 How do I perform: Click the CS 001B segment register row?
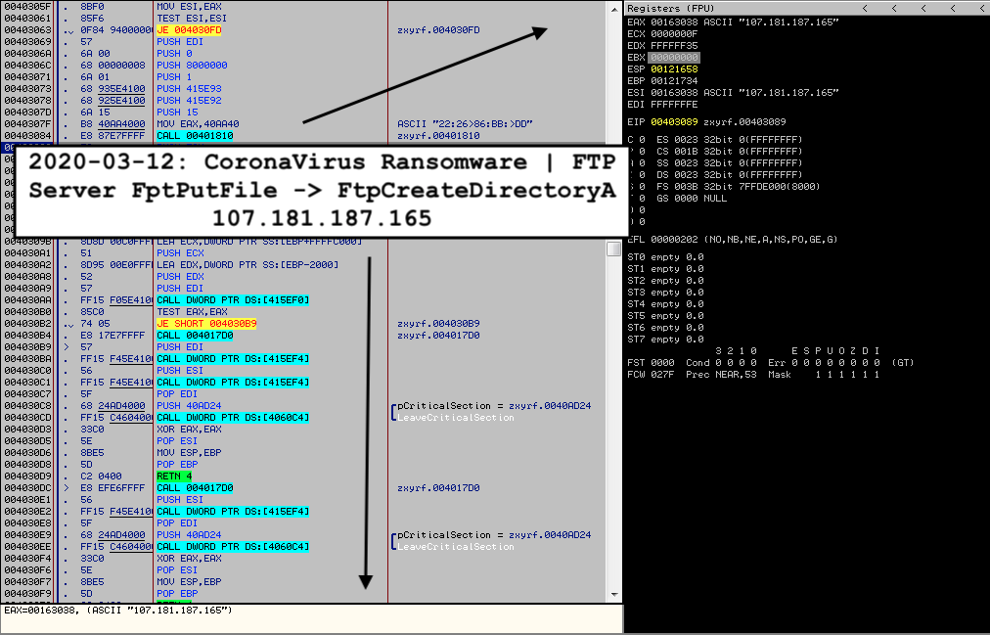click(729, 152)
